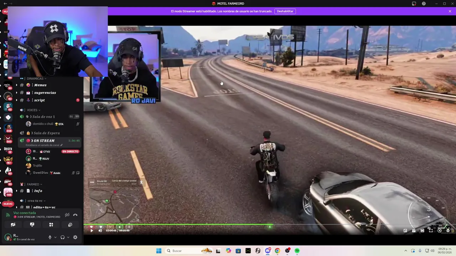Open ORIGEN server icon
Image resolution: width=456 pixels, height=256 pixels.
click(8, 150)
